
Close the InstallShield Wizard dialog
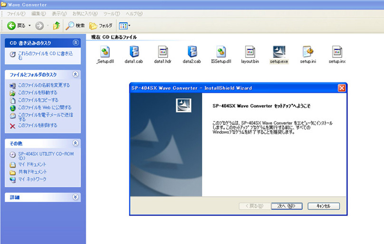pyautogui.click(x=342, y=88)
